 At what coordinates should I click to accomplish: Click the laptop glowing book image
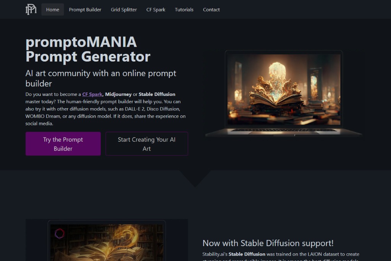[x=284, y=94]
